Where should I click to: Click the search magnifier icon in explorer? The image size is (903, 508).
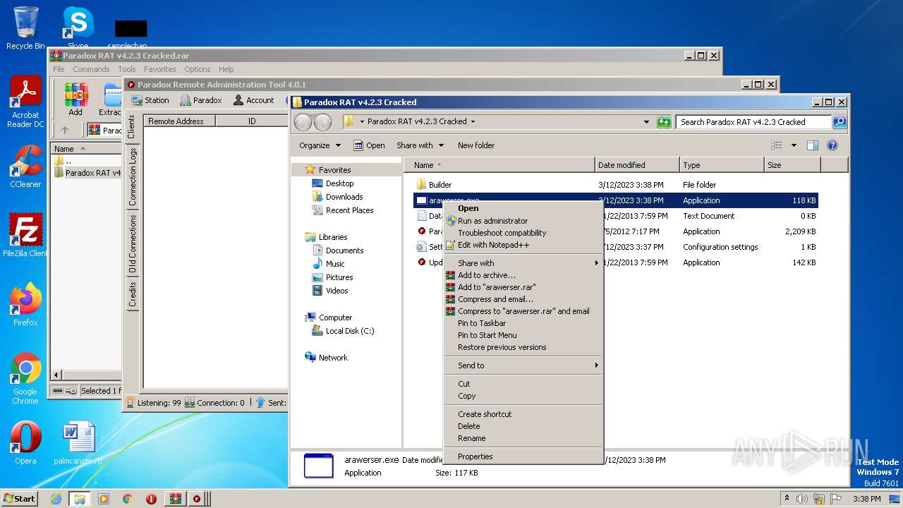[x=839, y=121]
